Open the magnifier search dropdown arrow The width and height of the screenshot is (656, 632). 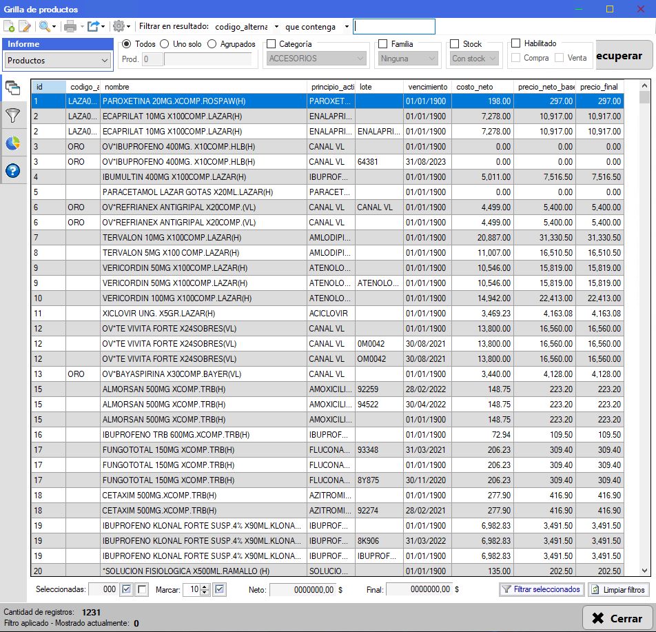tap(54, 27)
